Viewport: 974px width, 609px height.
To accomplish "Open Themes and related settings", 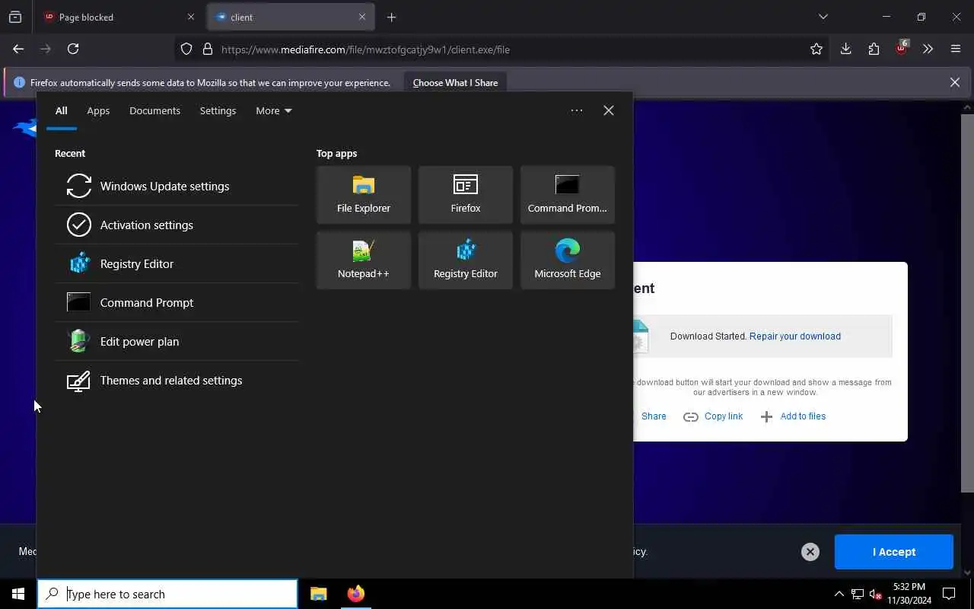I will click(177, 380).
